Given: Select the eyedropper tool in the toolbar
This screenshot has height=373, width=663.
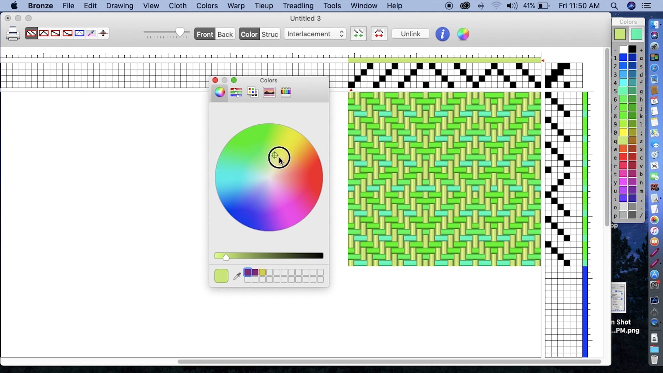Looking at the screenshot, I should coord(91,33).
